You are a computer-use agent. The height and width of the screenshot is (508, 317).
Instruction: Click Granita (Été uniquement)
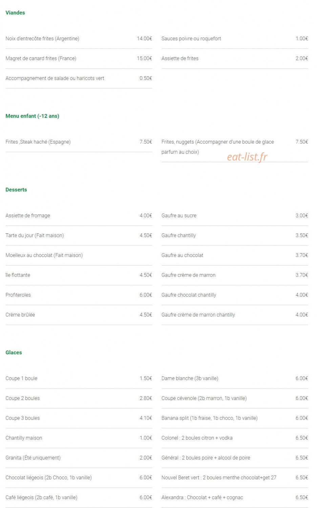pyautogui.click(x=33, y=458)
